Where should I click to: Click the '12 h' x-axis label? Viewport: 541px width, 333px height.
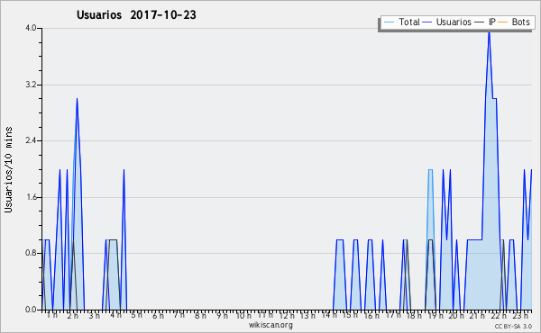coord(287,315)
